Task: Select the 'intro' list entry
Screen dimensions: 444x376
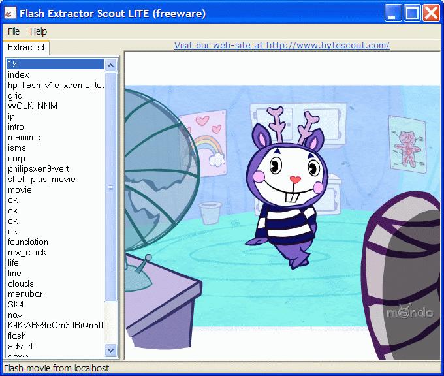Action: [x=55, y=127]
